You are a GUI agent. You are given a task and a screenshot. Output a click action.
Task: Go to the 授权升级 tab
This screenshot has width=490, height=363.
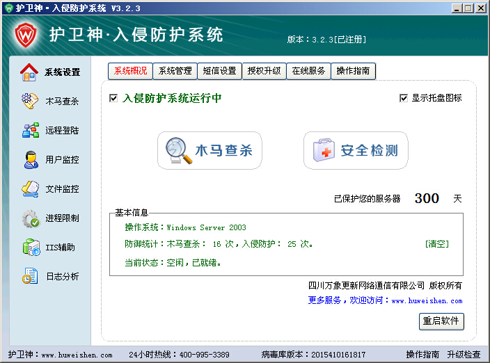(x=264, y=71)
